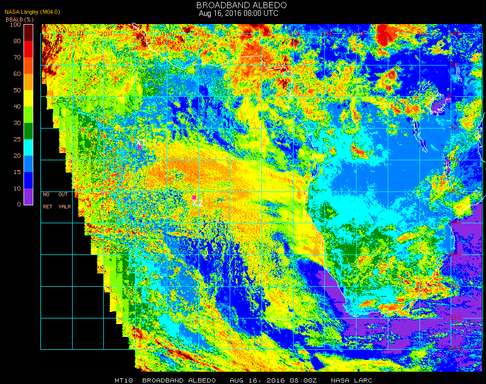Click the 5W longitude label
486x384 pixels.
[x=203, y=34]
